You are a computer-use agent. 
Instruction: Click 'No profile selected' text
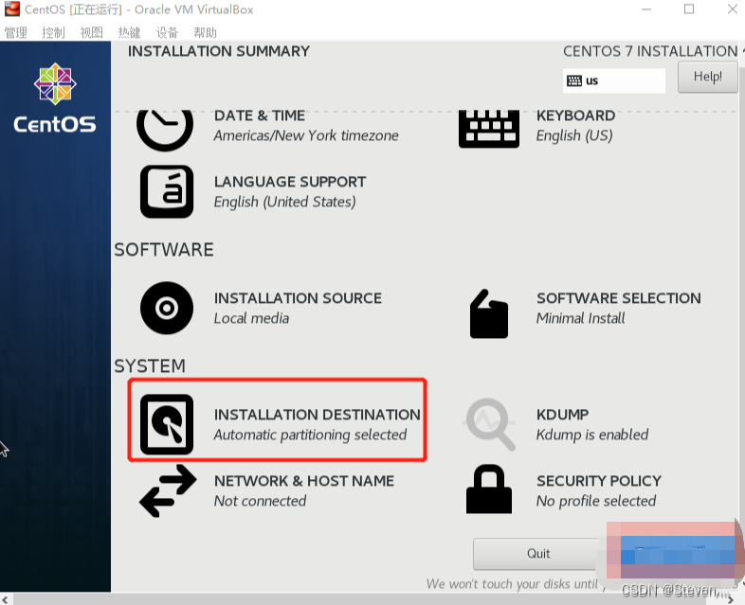point(596,501)
